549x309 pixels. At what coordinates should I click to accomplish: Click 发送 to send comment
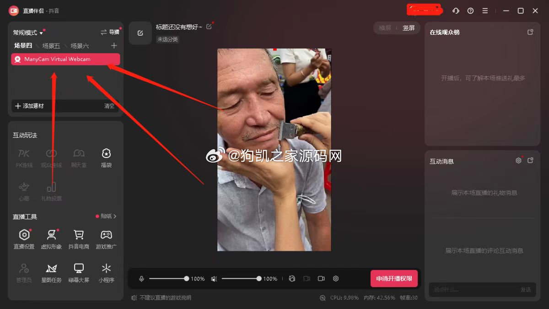click(x=526, y=289)
